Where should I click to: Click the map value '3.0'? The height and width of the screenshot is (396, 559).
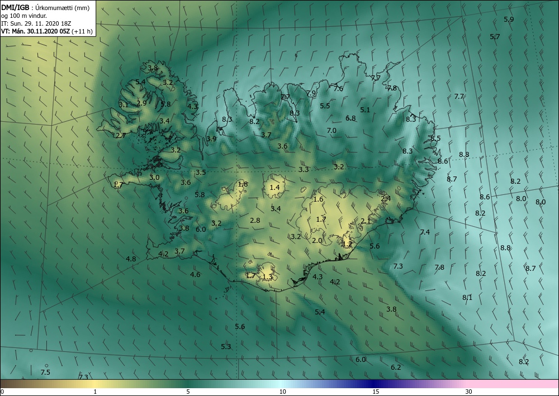(154, 178)
